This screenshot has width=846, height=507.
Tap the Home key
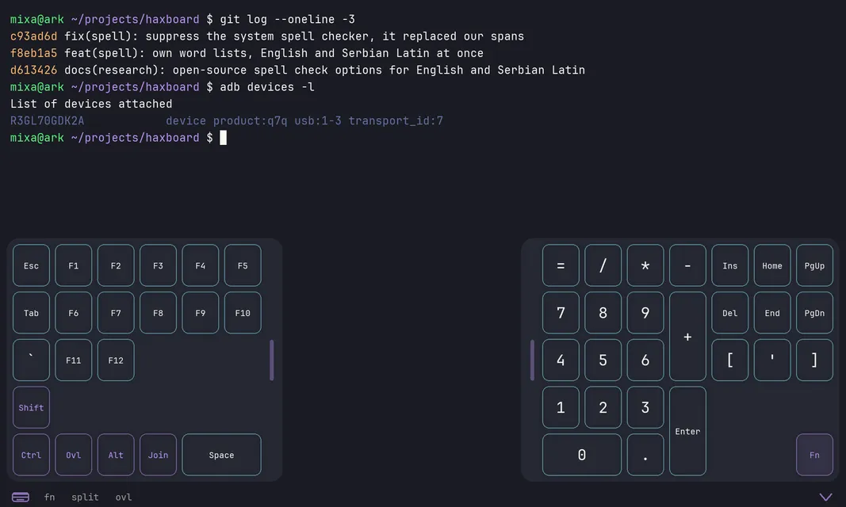click(x=772, y=265)
